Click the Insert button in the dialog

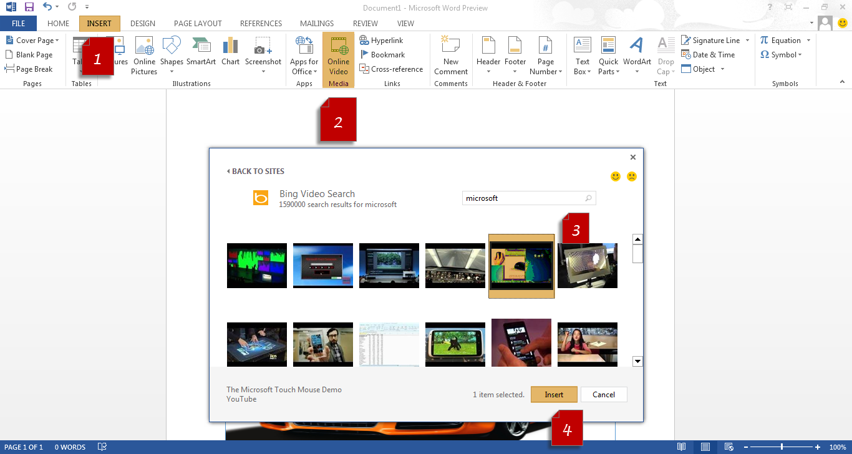click(x=554, y=395)
